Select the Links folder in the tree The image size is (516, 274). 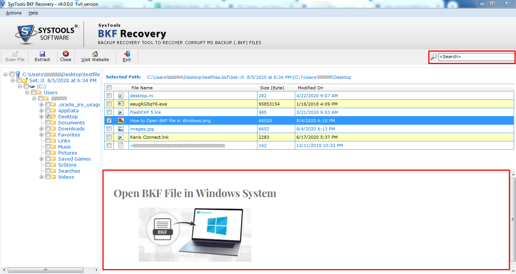[64, 141]
